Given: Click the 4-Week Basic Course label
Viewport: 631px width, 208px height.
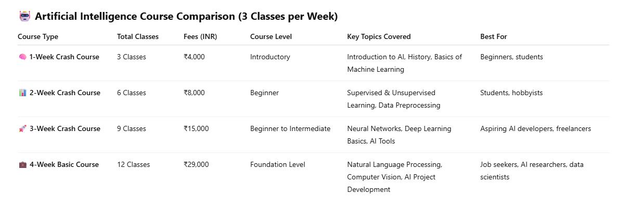Looking at the screenshot, I should [x=64, y=165].
